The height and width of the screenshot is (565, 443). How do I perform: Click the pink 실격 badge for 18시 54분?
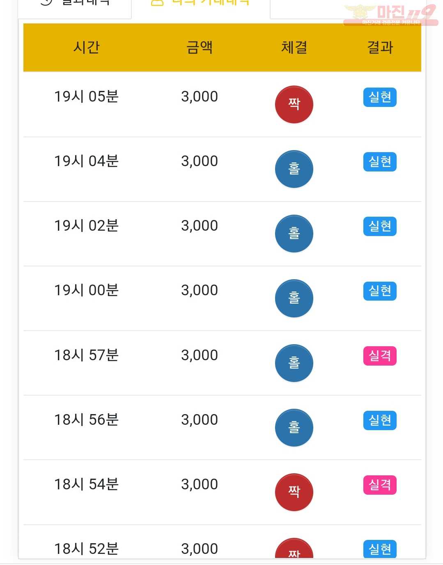point(380,485)
